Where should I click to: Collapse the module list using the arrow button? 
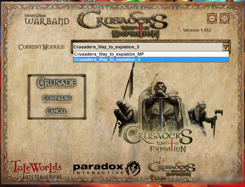225,46
